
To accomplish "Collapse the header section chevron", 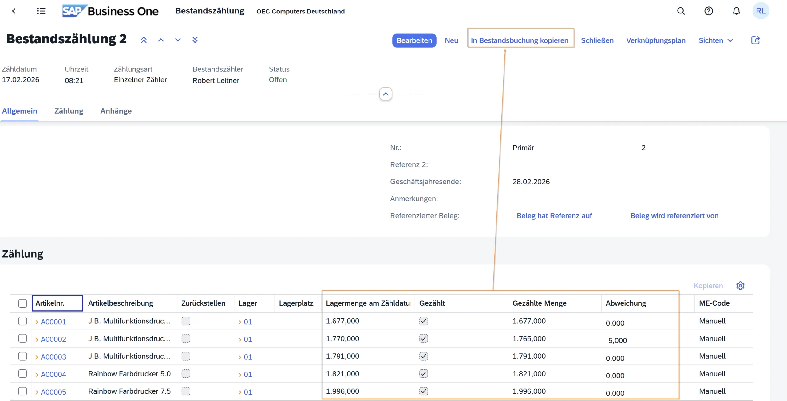I will [x=386, y=94].
